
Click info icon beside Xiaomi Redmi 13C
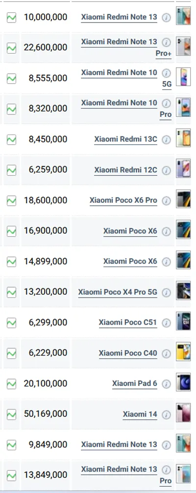166,139
